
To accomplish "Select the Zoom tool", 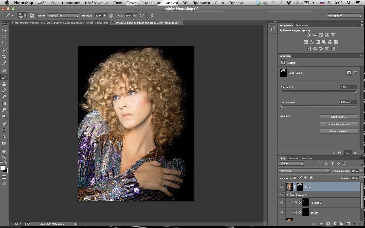I will [x=4, y=158].
